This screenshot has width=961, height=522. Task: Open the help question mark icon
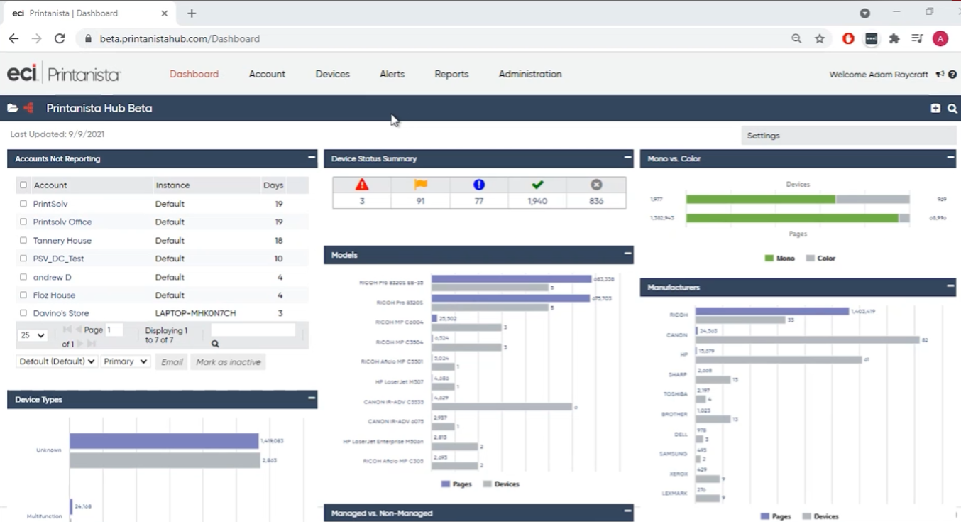(x=952, y=74)
